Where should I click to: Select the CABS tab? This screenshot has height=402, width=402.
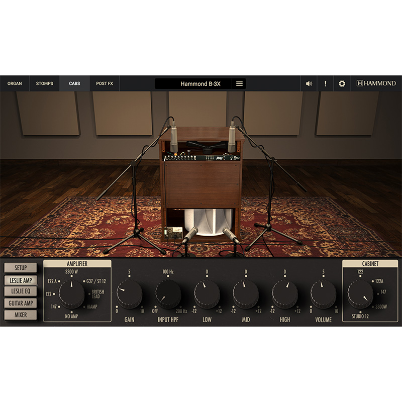click(74, 83)
